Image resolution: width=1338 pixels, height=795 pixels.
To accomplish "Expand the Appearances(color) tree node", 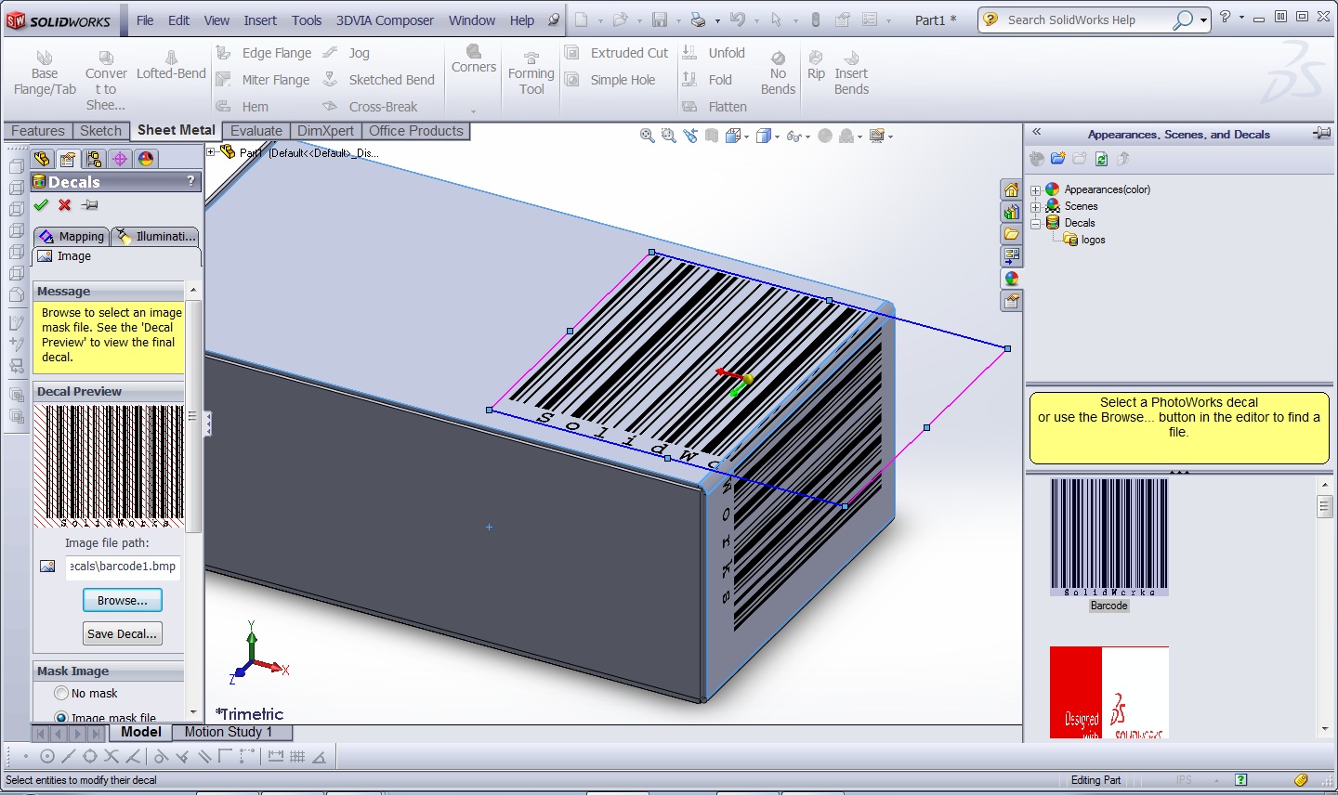I will 1036,190.
